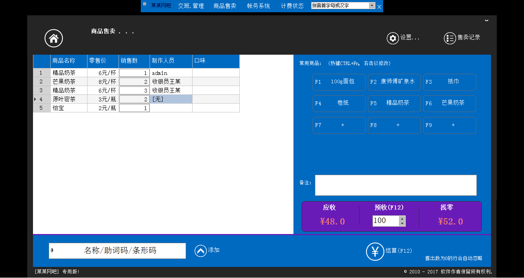Screen dimensions: 524x278
Task: Edit sales quantity for 芒果奶茶 row
Action: (134, 81)
